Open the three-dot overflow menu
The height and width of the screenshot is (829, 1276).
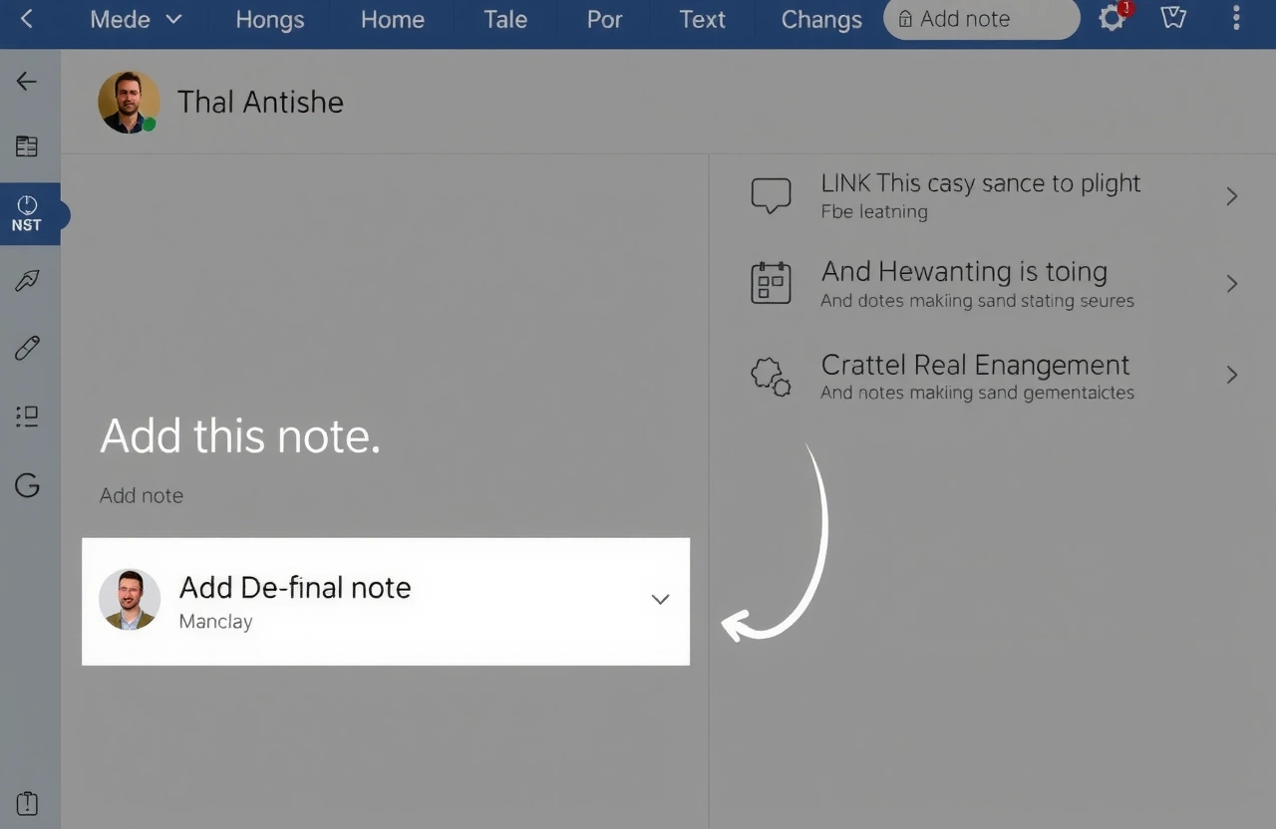pyautogui.click(x=1237, y=19)
